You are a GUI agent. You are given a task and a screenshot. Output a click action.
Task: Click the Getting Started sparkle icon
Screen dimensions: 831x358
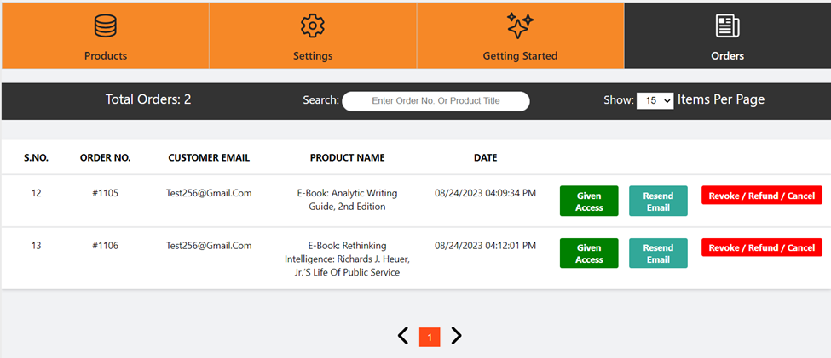[x=520, y=26]
